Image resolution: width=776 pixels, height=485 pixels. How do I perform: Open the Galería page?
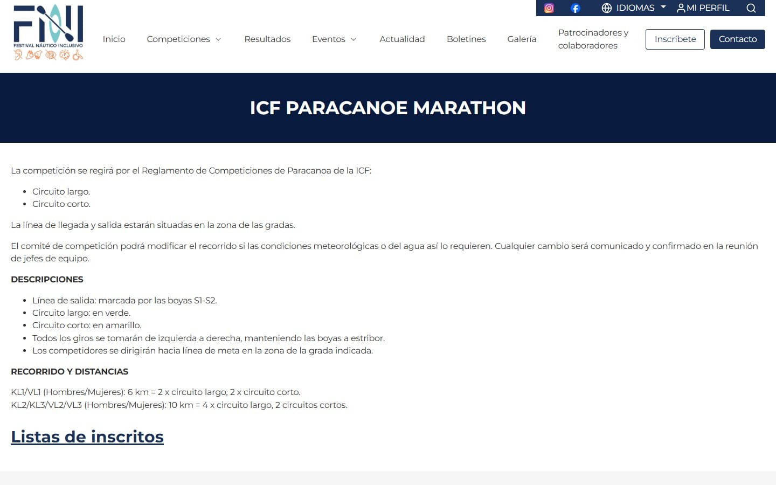(522, 39)
